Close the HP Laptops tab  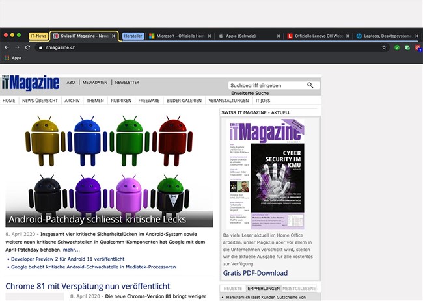point(416,36)
